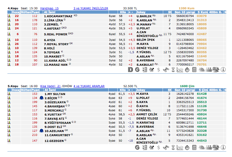Click the 4 ve YUKARI ARAPLAR link
The width and height of the screenshot is (232, 157).
(x=89, y=86)
